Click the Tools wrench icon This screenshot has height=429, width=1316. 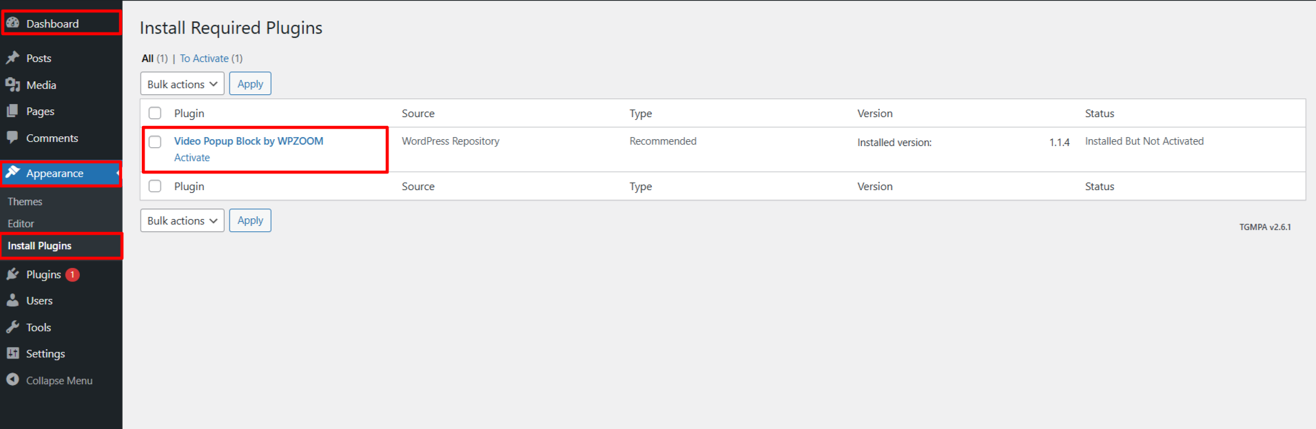pyautogui.click(x=12, y=327)
